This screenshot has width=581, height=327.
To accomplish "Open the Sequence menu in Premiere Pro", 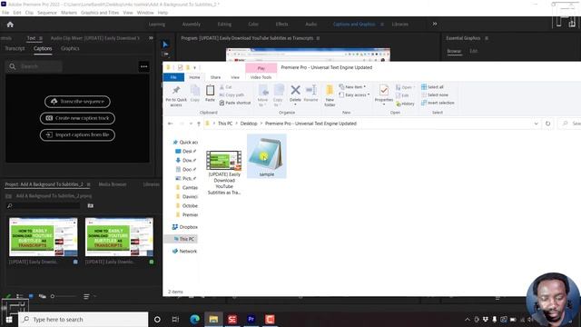I will pyautogui.click(x=47, y=13).
